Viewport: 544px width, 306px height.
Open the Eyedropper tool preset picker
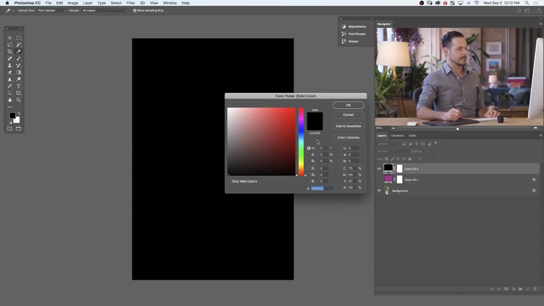click(x=10, y=10)
